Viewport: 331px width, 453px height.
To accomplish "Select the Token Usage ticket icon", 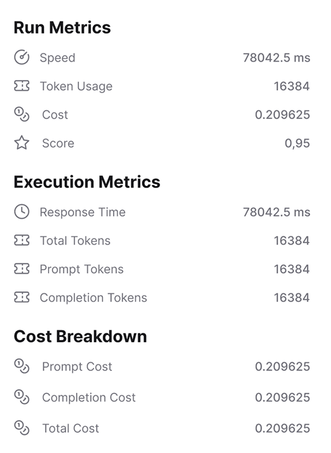I will pos(22,86).
